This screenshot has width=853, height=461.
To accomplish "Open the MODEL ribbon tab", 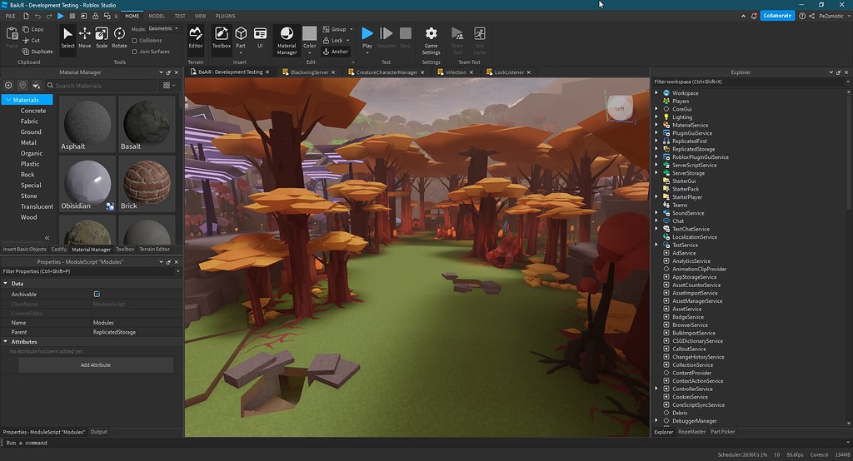I will (157, 16).
